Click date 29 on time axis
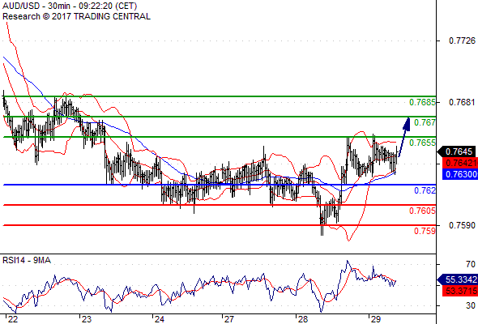The height and width of the screenshot is (324, 478). coord(376,319)
